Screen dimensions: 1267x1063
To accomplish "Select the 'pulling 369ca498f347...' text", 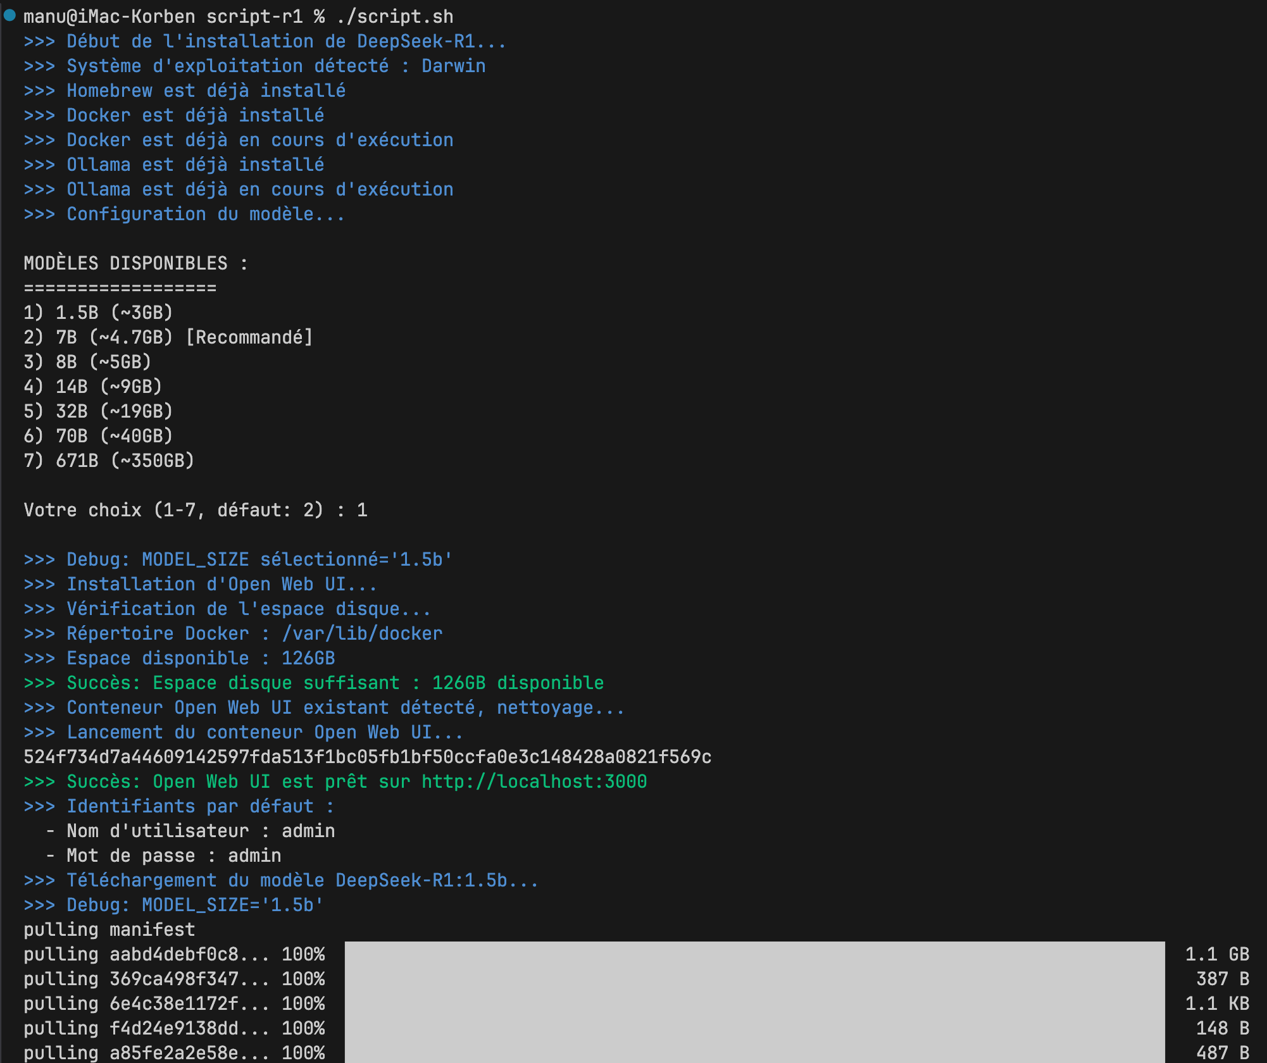I will pyautogui.click(x=146, y=979).
